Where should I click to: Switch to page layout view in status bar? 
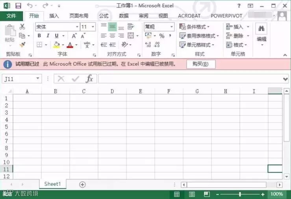pyautogui.click(x=192, y=194)
